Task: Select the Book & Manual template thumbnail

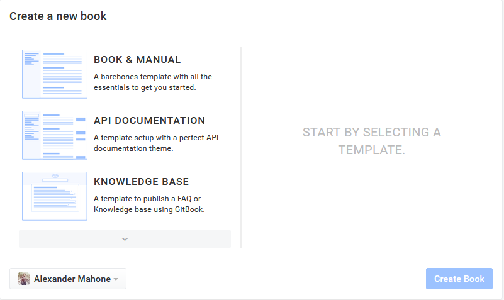Action: [x=55, y=74]
